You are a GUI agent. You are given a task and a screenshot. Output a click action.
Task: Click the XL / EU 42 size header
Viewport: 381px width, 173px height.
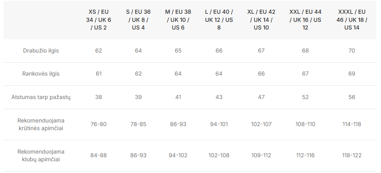(x=261, y=20)
